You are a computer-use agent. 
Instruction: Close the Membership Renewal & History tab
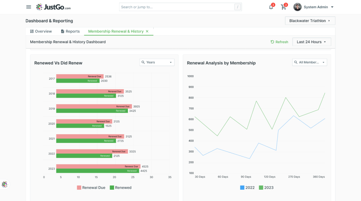coord(147,31)
